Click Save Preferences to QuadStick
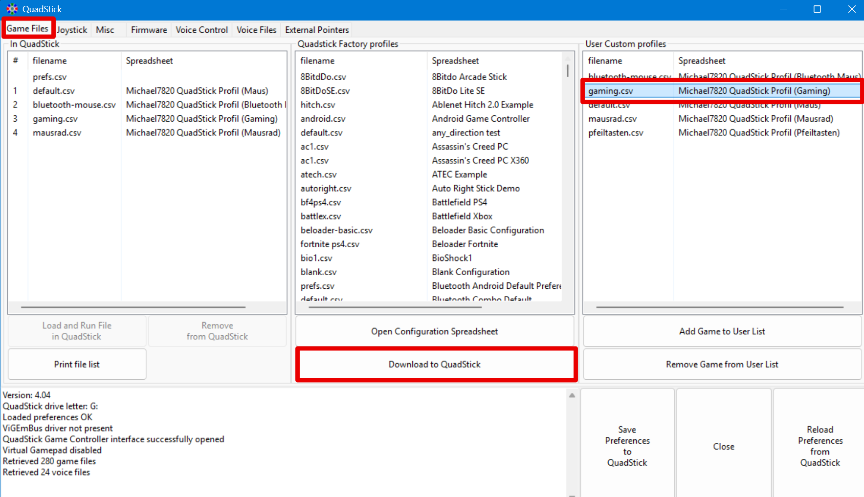This screenshot has width=864, height=497. [x=627, y=446]
